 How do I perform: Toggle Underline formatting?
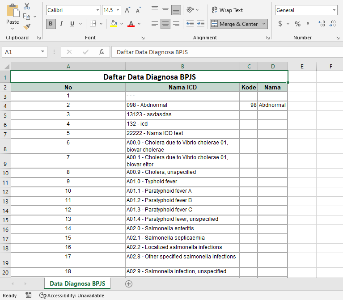pyautogui.click(x=72, y=24)
